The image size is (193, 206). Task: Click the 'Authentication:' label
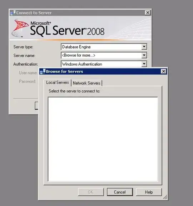pyautogui.click(x=25, y=64)
